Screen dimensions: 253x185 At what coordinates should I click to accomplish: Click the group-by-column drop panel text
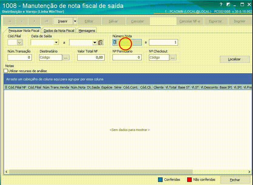tap(55, 79)
